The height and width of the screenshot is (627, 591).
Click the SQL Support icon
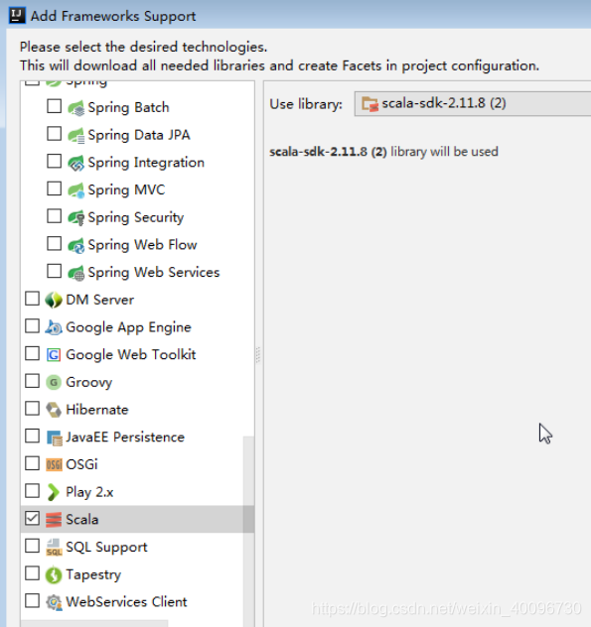(x=54, y=547)
